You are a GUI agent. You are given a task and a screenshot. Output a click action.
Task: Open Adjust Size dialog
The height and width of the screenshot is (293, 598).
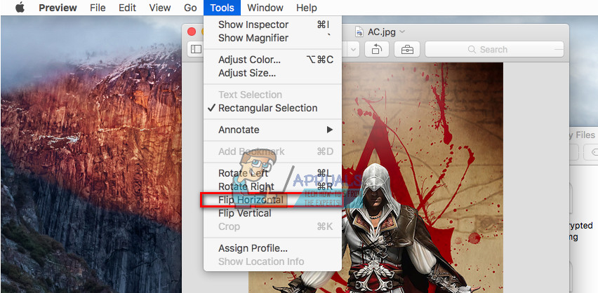pyautogui.click(x=272, y=73)
